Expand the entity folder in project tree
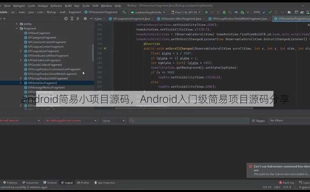The image size is (310, 192). tap(17, 24)
